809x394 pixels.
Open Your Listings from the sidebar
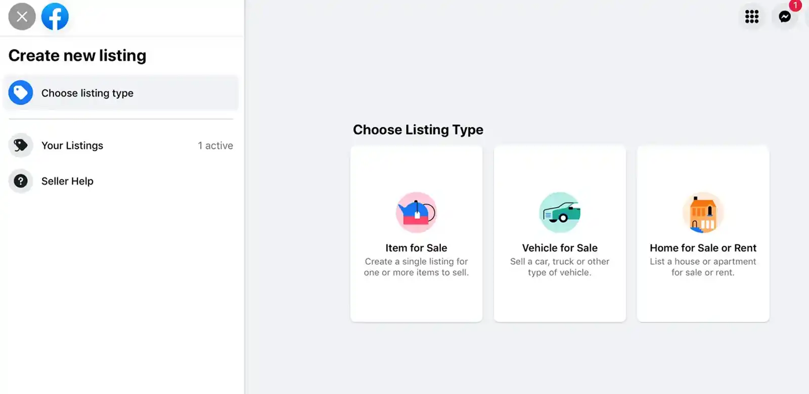72,145
